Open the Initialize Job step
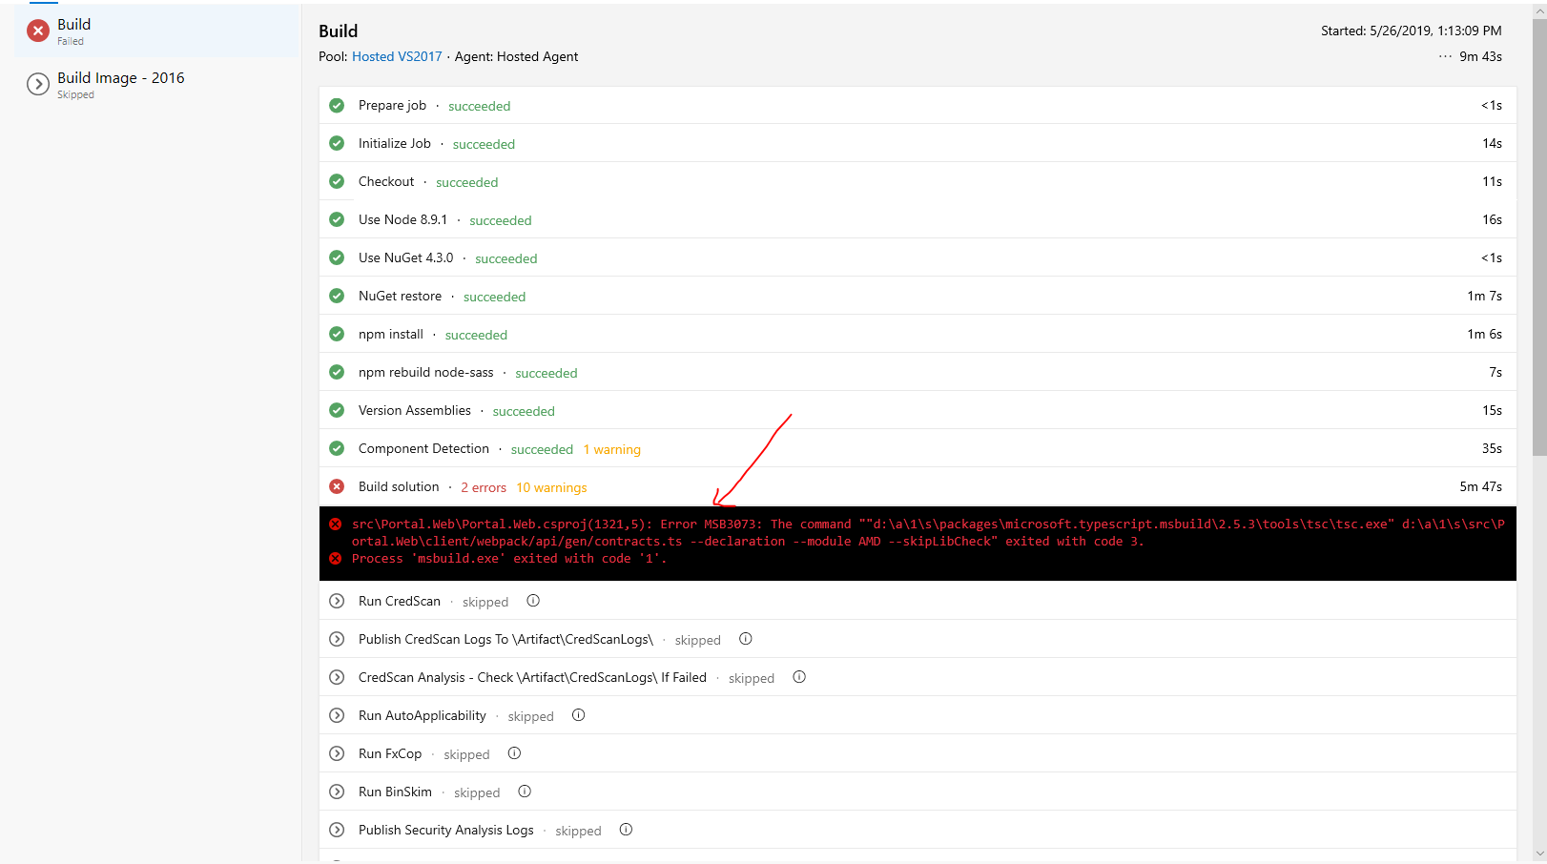 [918, 143]
